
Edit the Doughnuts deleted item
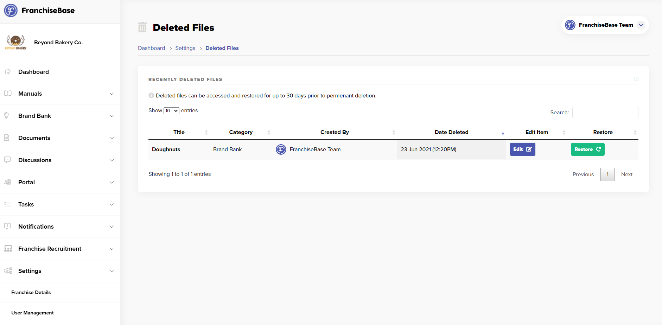pos(522,149)
